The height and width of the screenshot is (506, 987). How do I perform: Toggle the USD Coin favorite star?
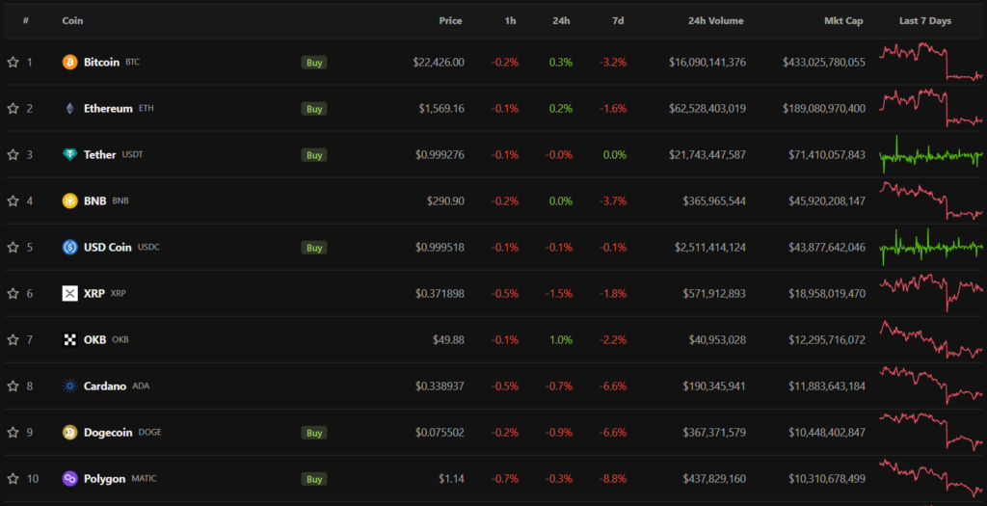(x=13, y=248)
